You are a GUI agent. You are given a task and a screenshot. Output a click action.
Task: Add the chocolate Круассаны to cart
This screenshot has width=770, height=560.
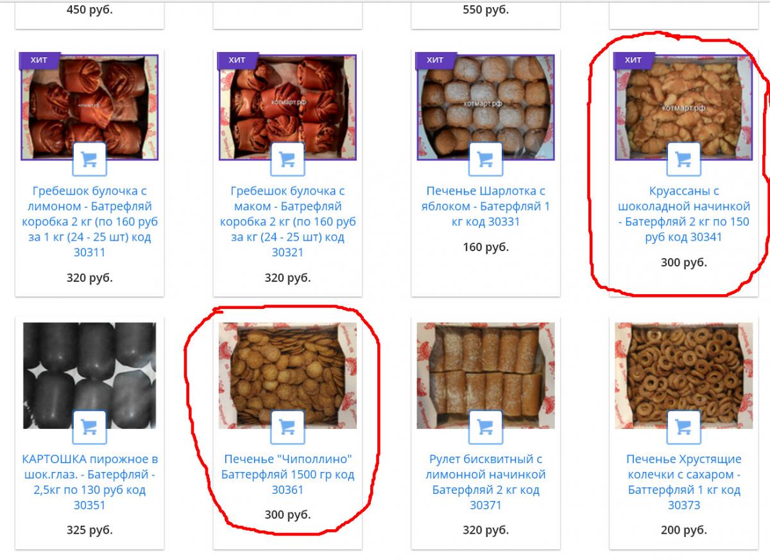(683, 159)
